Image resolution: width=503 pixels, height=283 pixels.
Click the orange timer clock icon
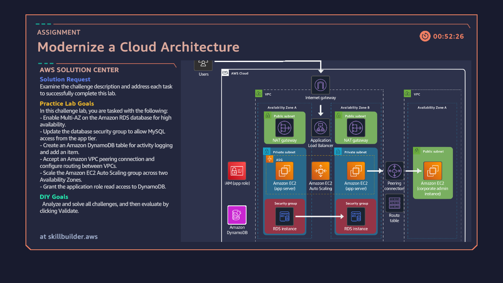[x=425, y=36]
